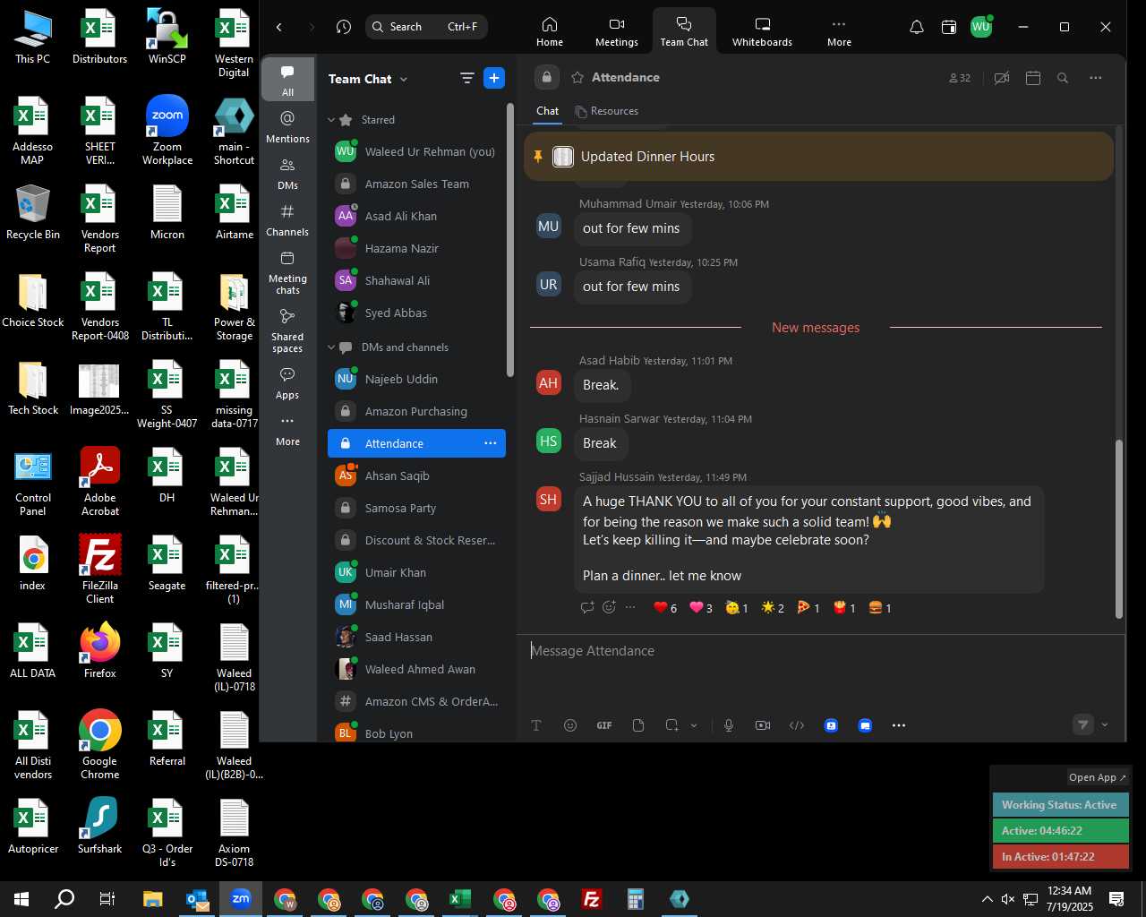Open the GIF picker
Viewport: 1146px width, 917px height.
pyautogui.click(x=604, y=725)
